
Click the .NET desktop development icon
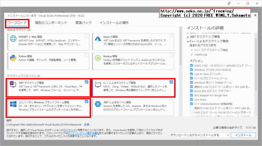13,85
